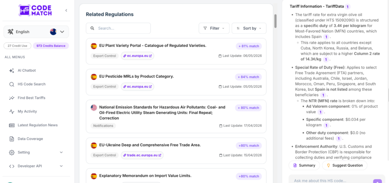Open the AI Chatbot sparkle icon
Image resolution: width=389 pixels, height=183 pixels.
[x=12, y=70]
